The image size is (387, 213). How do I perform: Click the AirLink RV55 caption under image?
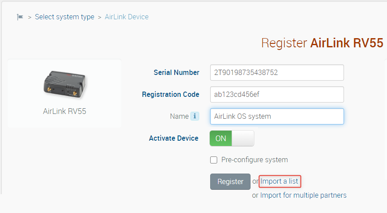(64, 111)
